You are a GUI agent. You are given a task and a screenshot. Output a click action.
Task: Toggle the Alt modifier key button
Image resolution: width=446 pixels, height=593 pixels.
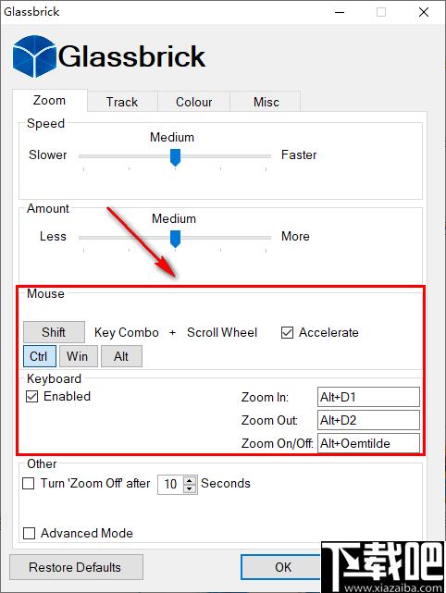(x=121, y=356)
